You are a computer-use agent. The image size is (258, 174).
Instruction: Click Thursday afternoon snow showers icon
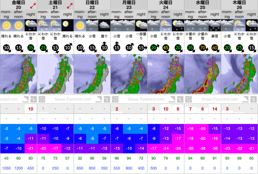(x=239, y=25)
